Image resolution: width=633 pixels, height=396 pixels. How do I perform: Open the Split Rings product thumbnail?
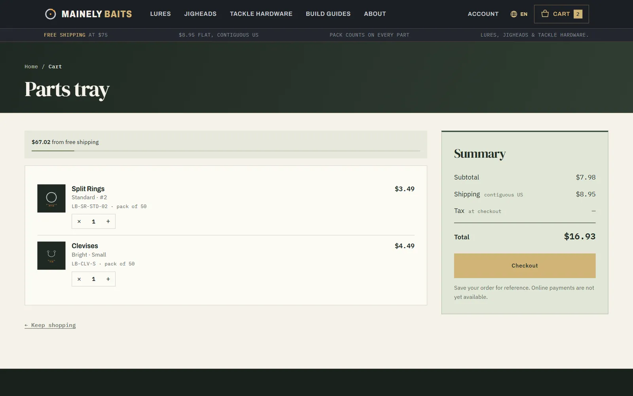pos(51,198)
